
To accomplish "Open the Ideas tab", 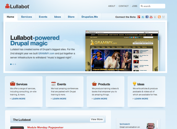I will click(x=58, y=17).
